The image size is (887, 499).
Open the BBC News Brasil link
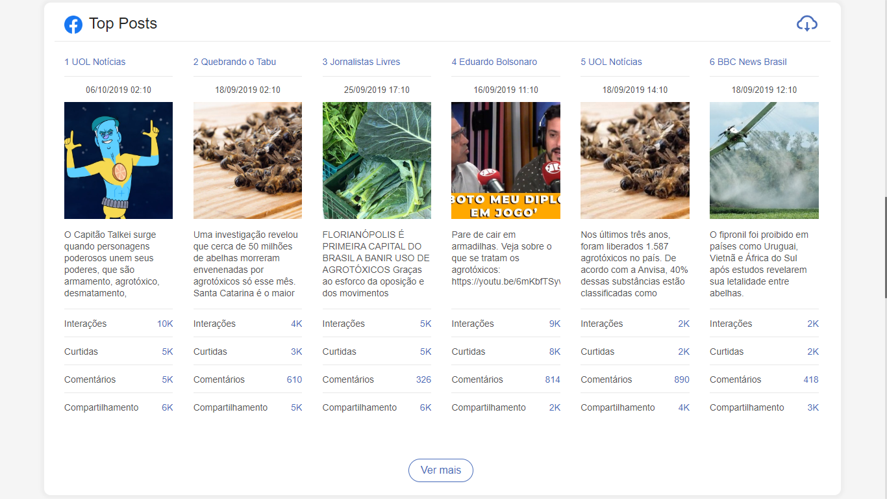(x=748, y=62)
